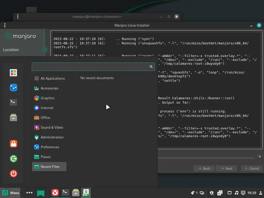Image resolution: width=264 pixels, height=198 pixels.
Task: Select the Office category
Action: [49, 118]
